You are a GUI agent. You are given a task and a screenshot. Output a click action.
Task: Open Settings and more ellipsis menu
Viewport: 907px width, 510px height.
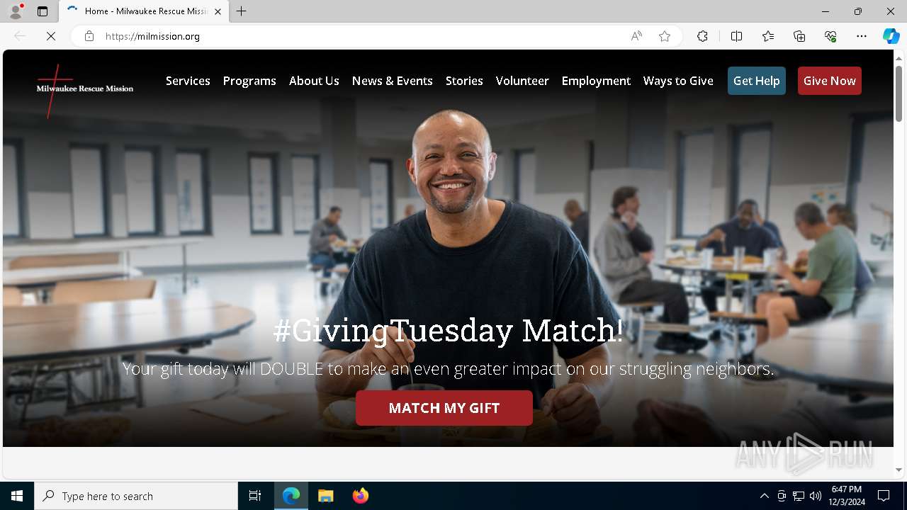pyautogui.click(x=862, y=36)
